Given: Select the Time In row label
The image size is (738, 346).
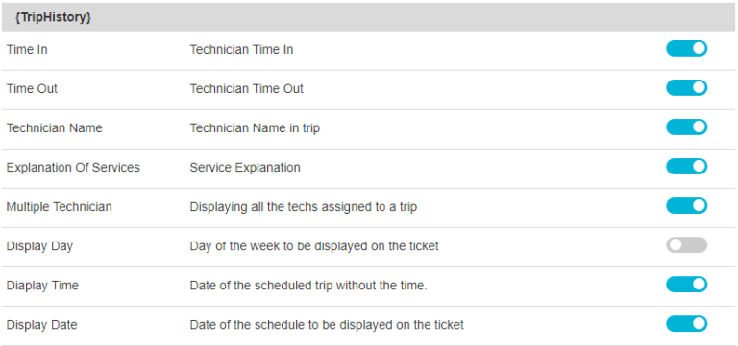Looking at the screenshot, I should 27,49.
